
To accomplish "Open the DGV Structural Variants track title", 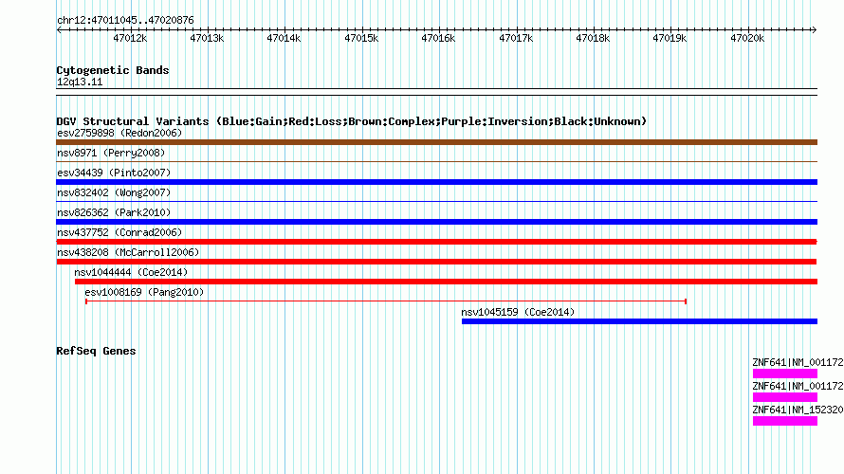I will click(x=352, y=121).
